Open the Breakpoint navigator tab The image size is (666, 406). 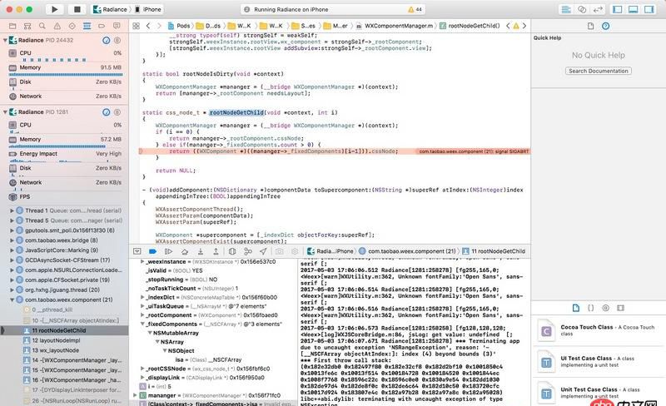(x=102, y=26)
